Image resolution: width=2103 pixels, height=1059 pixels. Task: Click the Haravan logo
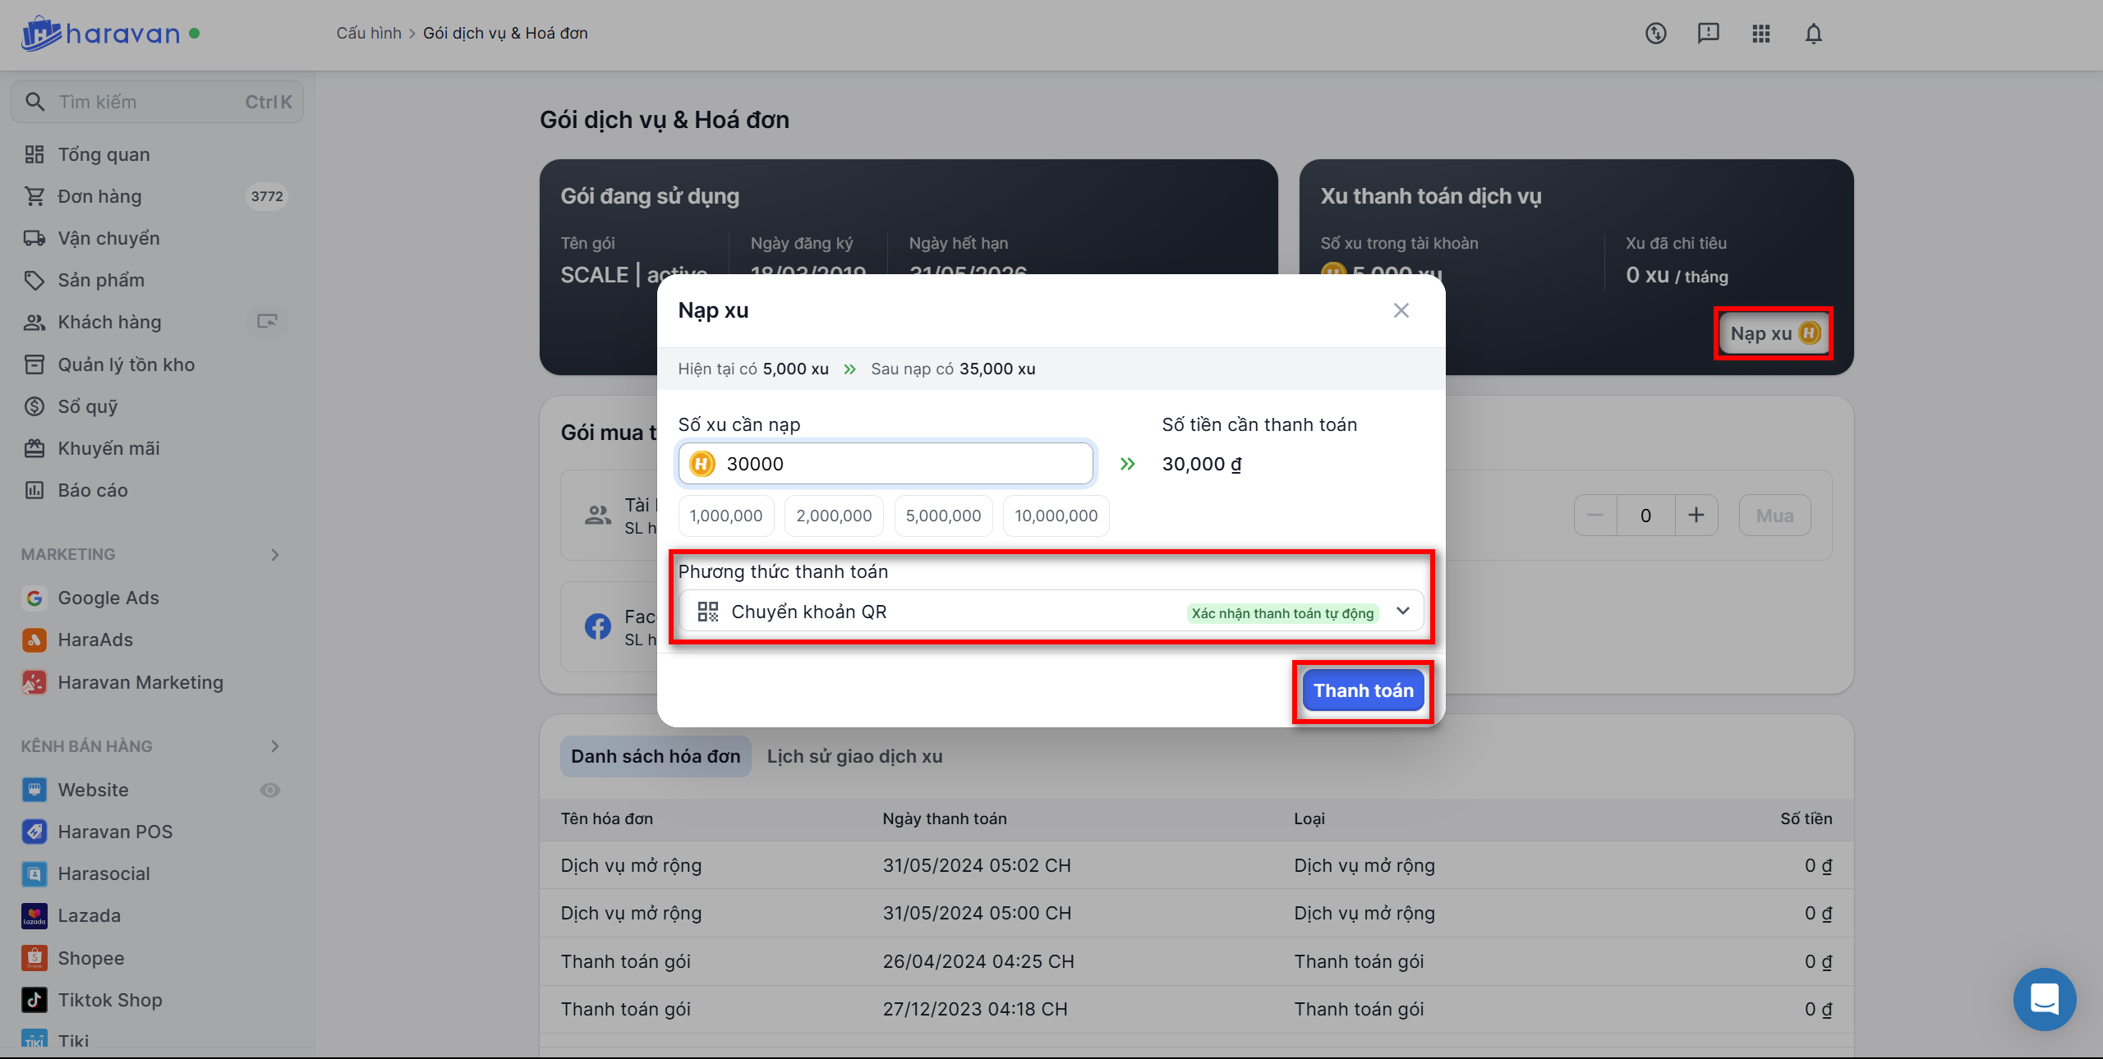pyautogui.click(x=100, y=34)
